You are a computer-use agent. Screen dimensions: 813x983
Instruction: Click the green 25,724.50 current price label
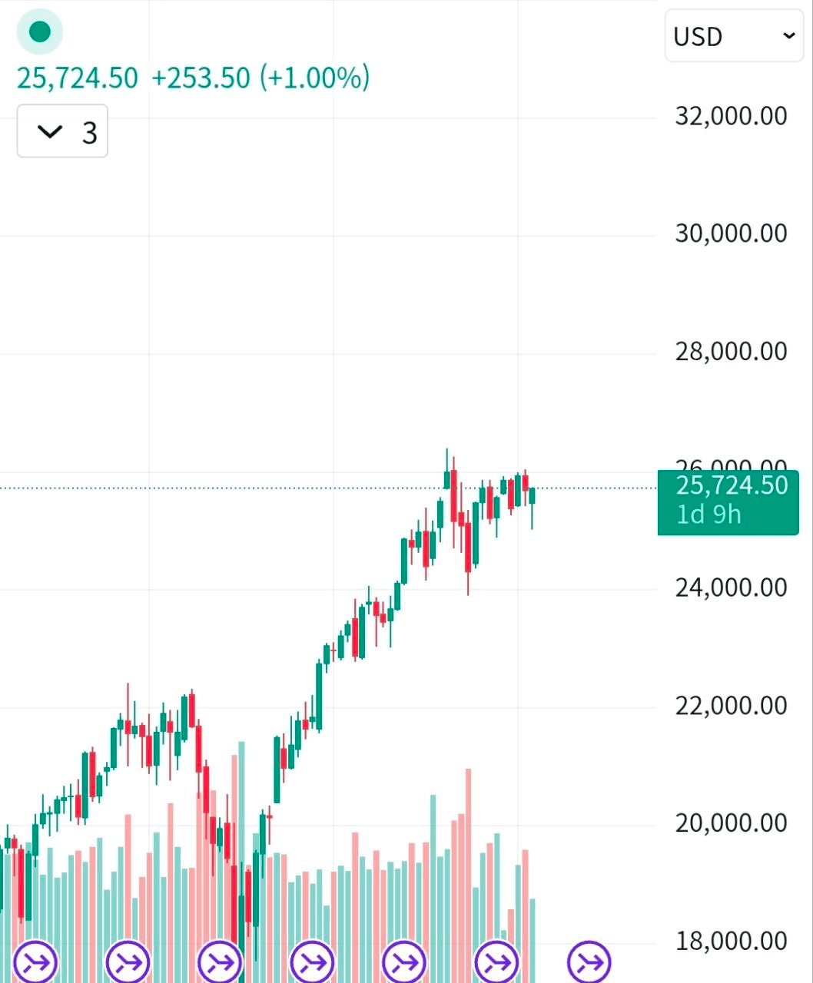click(x=731, y=486)
